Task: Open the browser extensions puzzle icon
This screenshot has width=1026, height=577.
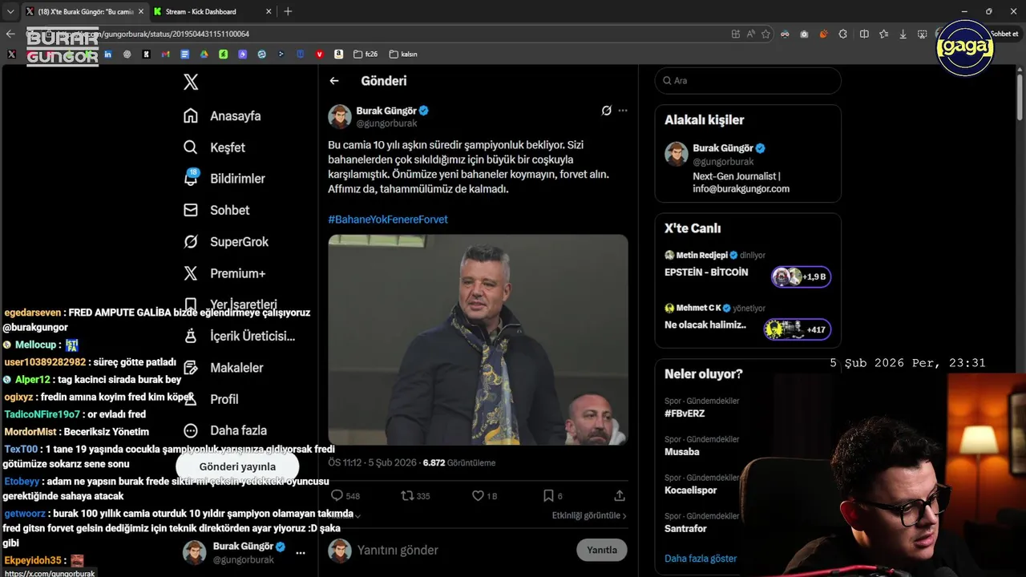Action: tap(843, 34)
